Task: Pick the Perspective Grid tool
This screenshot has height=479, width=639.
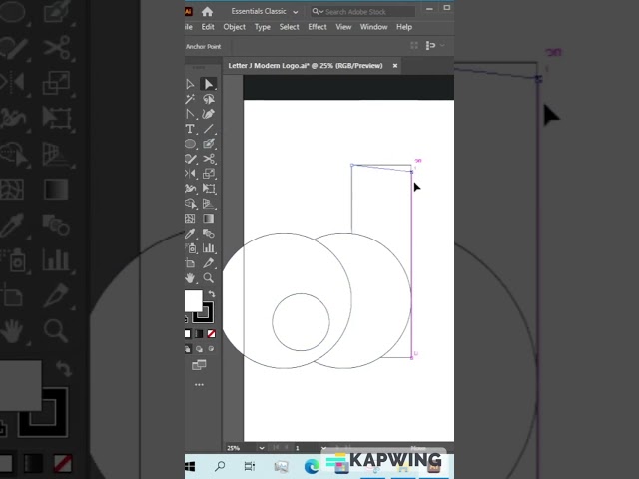Action: (209, 204)
